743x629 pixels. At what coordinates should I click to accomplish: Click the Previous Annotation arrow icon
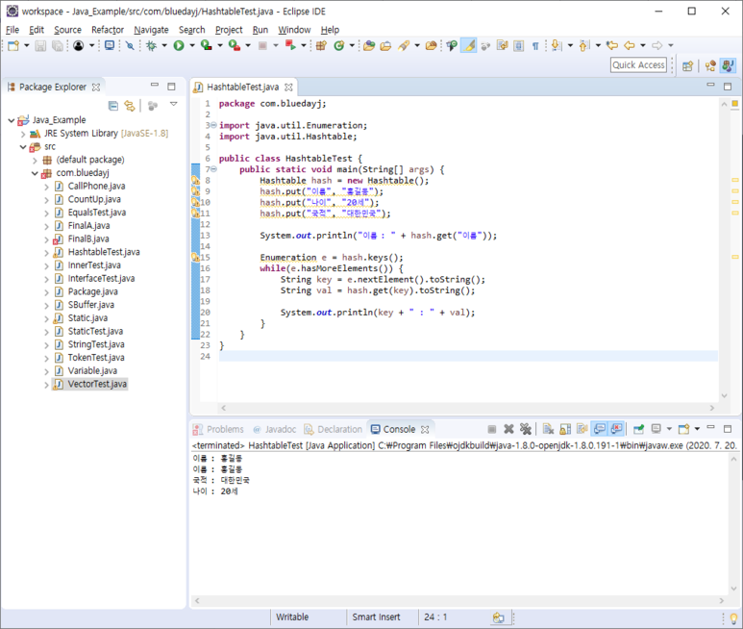(584, 45)
